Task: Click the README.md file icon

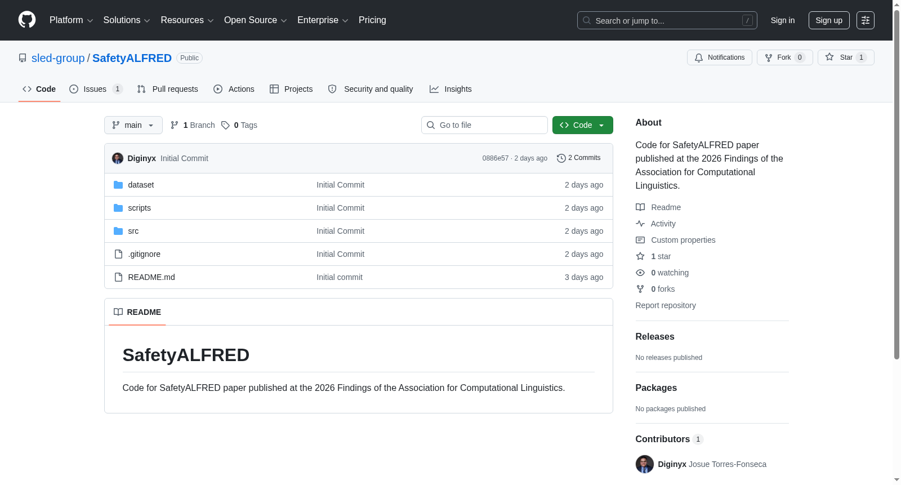Action: click(118, 277)
